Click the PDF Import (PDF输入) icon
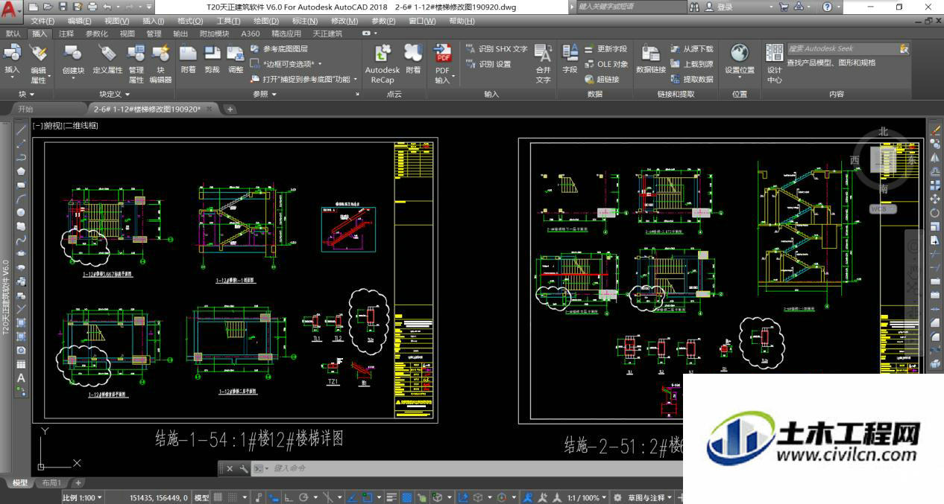Image resolution: width=944 pixels, height=504 pixels. 443,63
